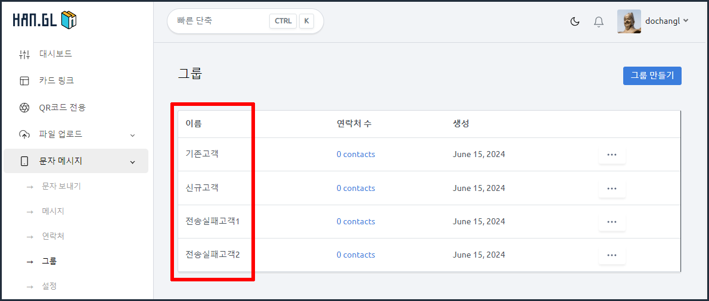The image size is (709, 301).
Task: Click the 대시보드 sliders icon
Action: click(24, 55)
